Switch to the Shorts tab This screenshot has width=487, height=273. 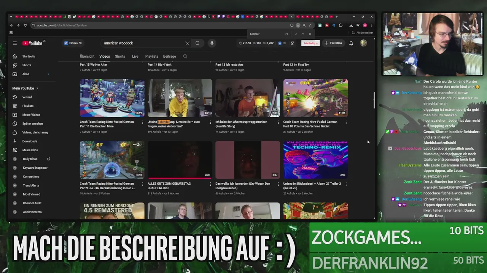pyautogui.click(x=120, y=56)
